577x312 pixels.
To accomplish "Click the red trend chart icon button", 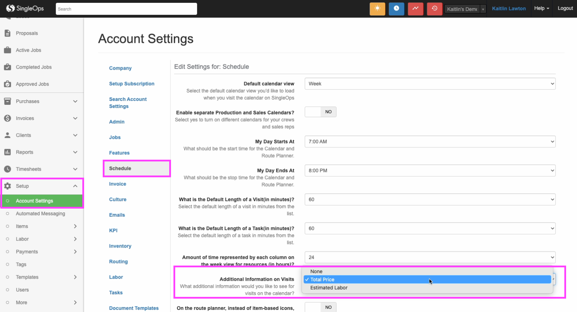I will pos(415,9).
